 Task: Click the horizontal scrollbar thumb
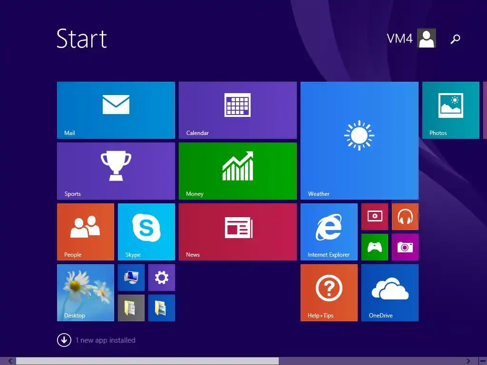click(147, 361)
